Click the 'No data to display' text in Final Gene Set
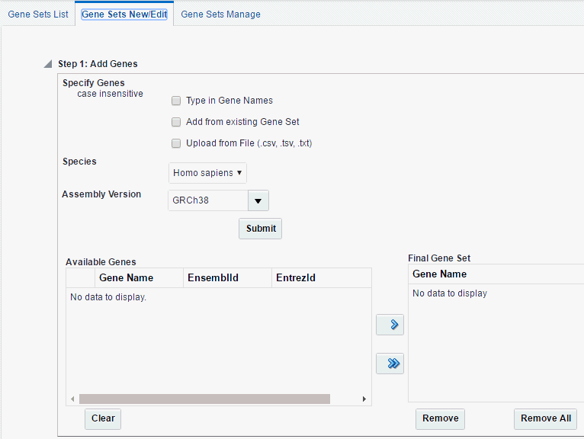This screenshot has width=584, height=439. [450, 293]
